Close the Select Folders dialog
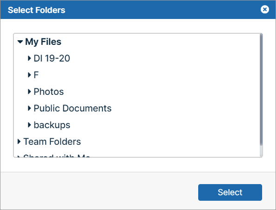 [265, 10]
